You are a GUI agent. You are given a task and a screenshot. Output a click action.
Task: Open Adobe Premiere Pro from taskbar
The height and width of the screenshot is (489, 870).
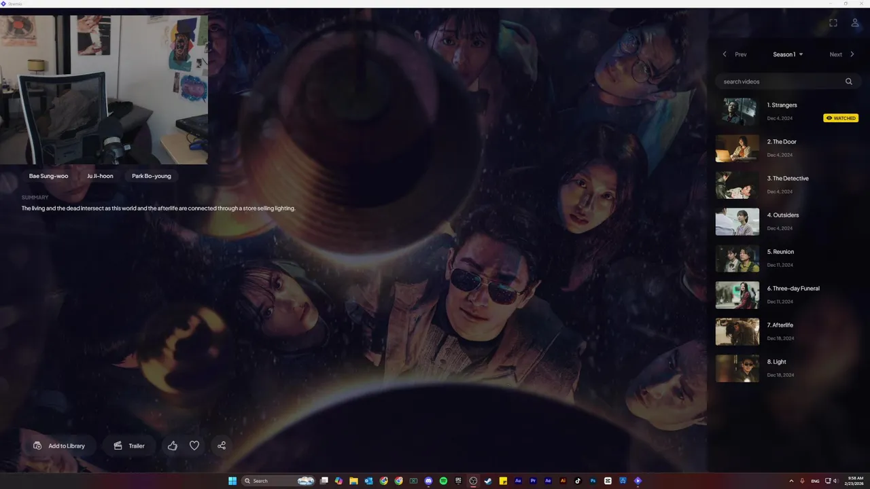[533, 481]
